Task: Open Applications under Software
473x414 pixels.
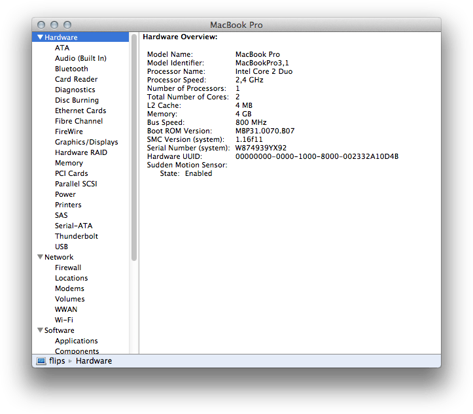Action: (77, 341)
